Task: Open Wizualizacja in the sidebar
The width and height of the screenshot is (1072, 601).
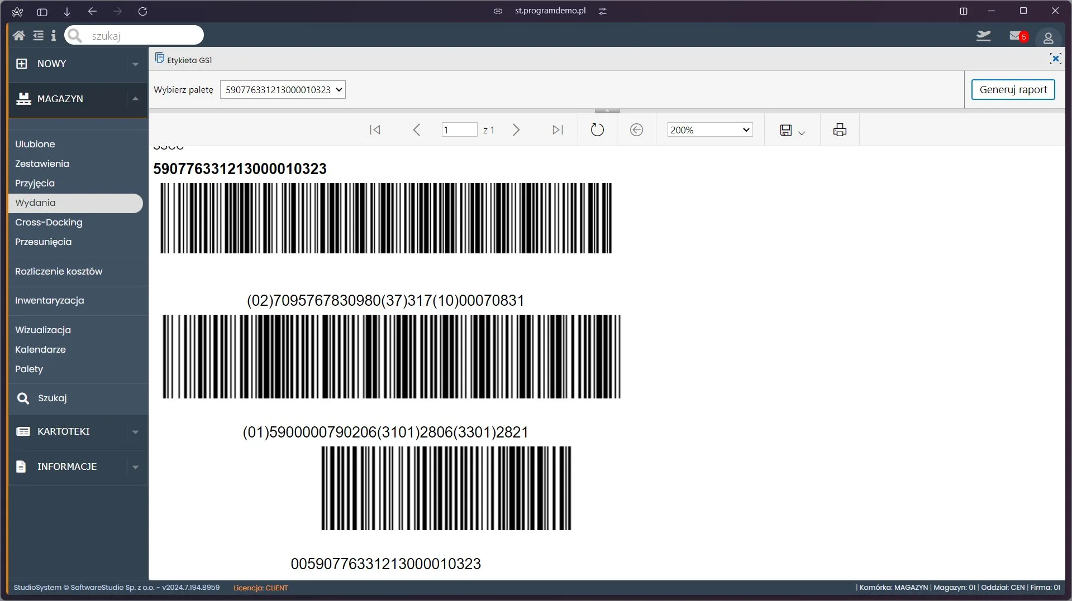Action: pyautogui.click(x=43, y=330)
